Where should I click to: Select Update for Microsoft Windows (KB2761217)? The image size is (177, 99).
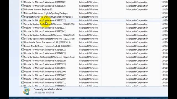pyautogui.click(x=45, y=28)
